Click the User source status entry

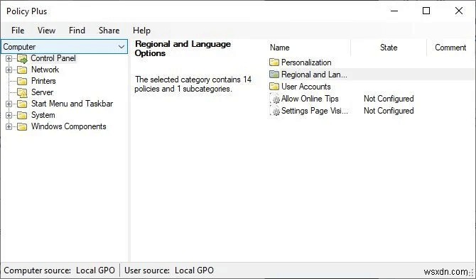pyautogui.click(x=169, y=270)
